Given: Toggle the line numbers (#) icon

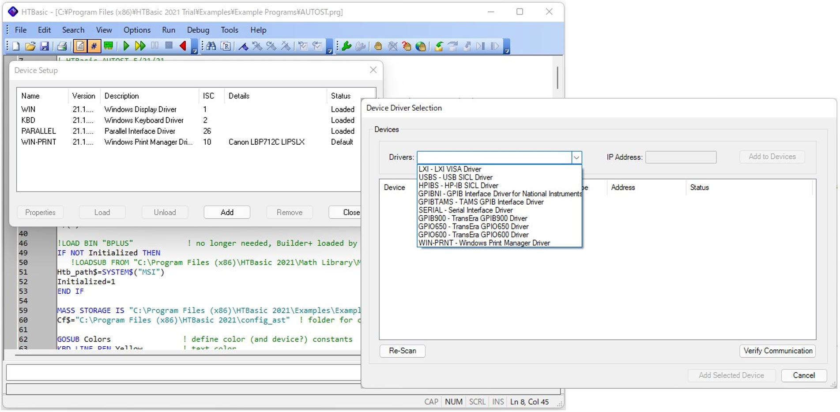Looking at the screenshot, I should 94,46.
